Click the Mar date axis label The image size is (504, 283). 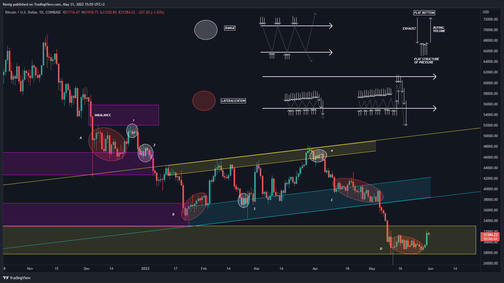pos(257,269)
